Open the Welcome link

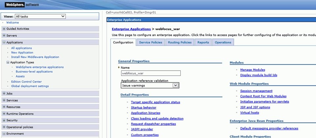pyautogui.click(x=13, y=23)
